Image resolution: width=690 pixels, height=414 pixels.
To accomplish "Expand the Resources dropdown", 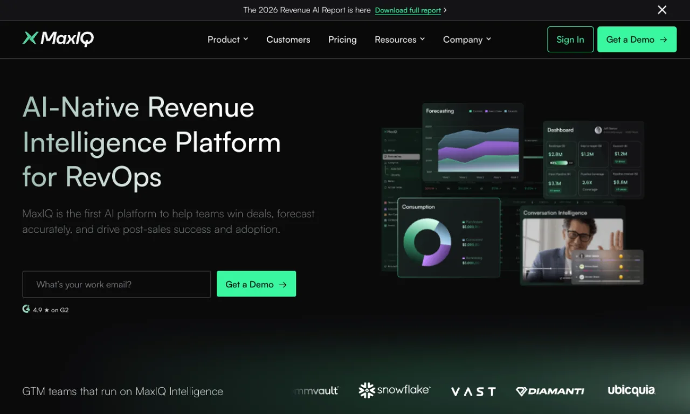I will [x=400, y=39].
